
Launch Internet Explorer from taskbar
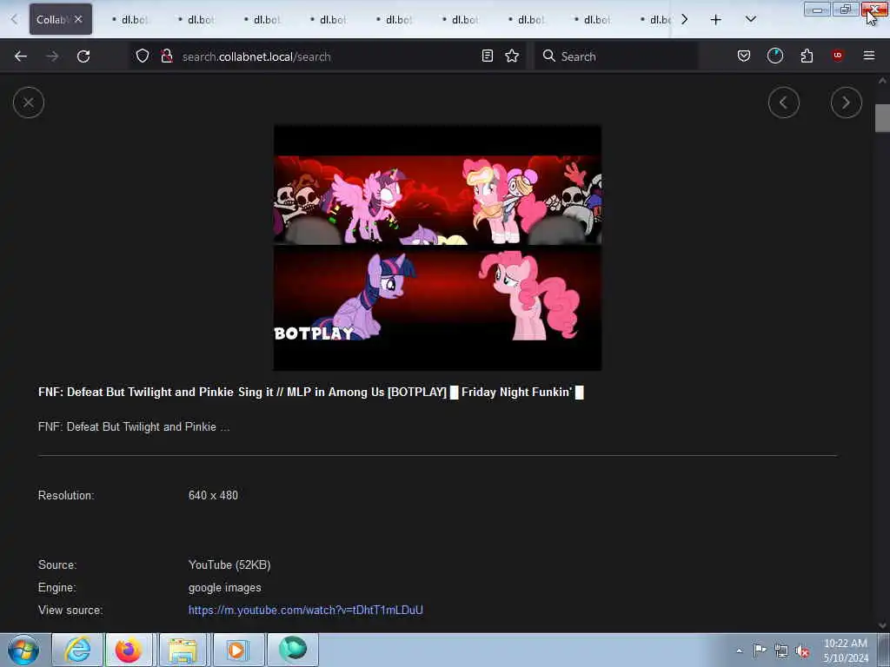click(x=77, y=650)
